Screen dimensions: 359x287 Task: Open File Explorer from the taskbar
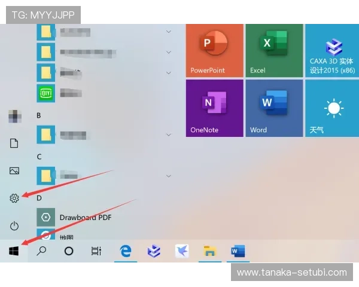point(209,251)
